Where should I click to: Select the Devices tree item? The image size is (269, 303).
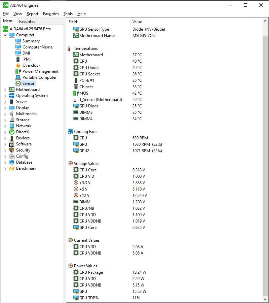[x=23, y=138]
